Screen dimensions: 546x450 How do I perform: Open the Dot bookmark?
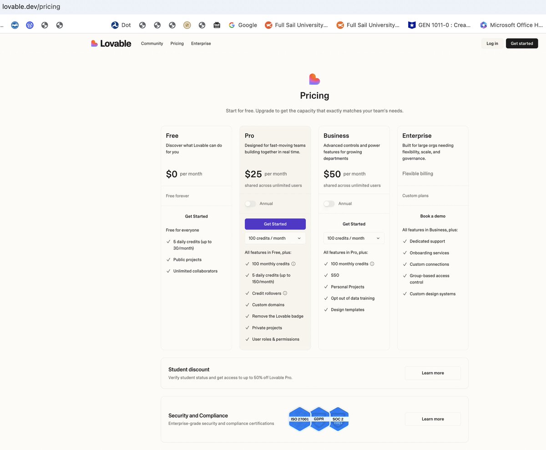120,25
